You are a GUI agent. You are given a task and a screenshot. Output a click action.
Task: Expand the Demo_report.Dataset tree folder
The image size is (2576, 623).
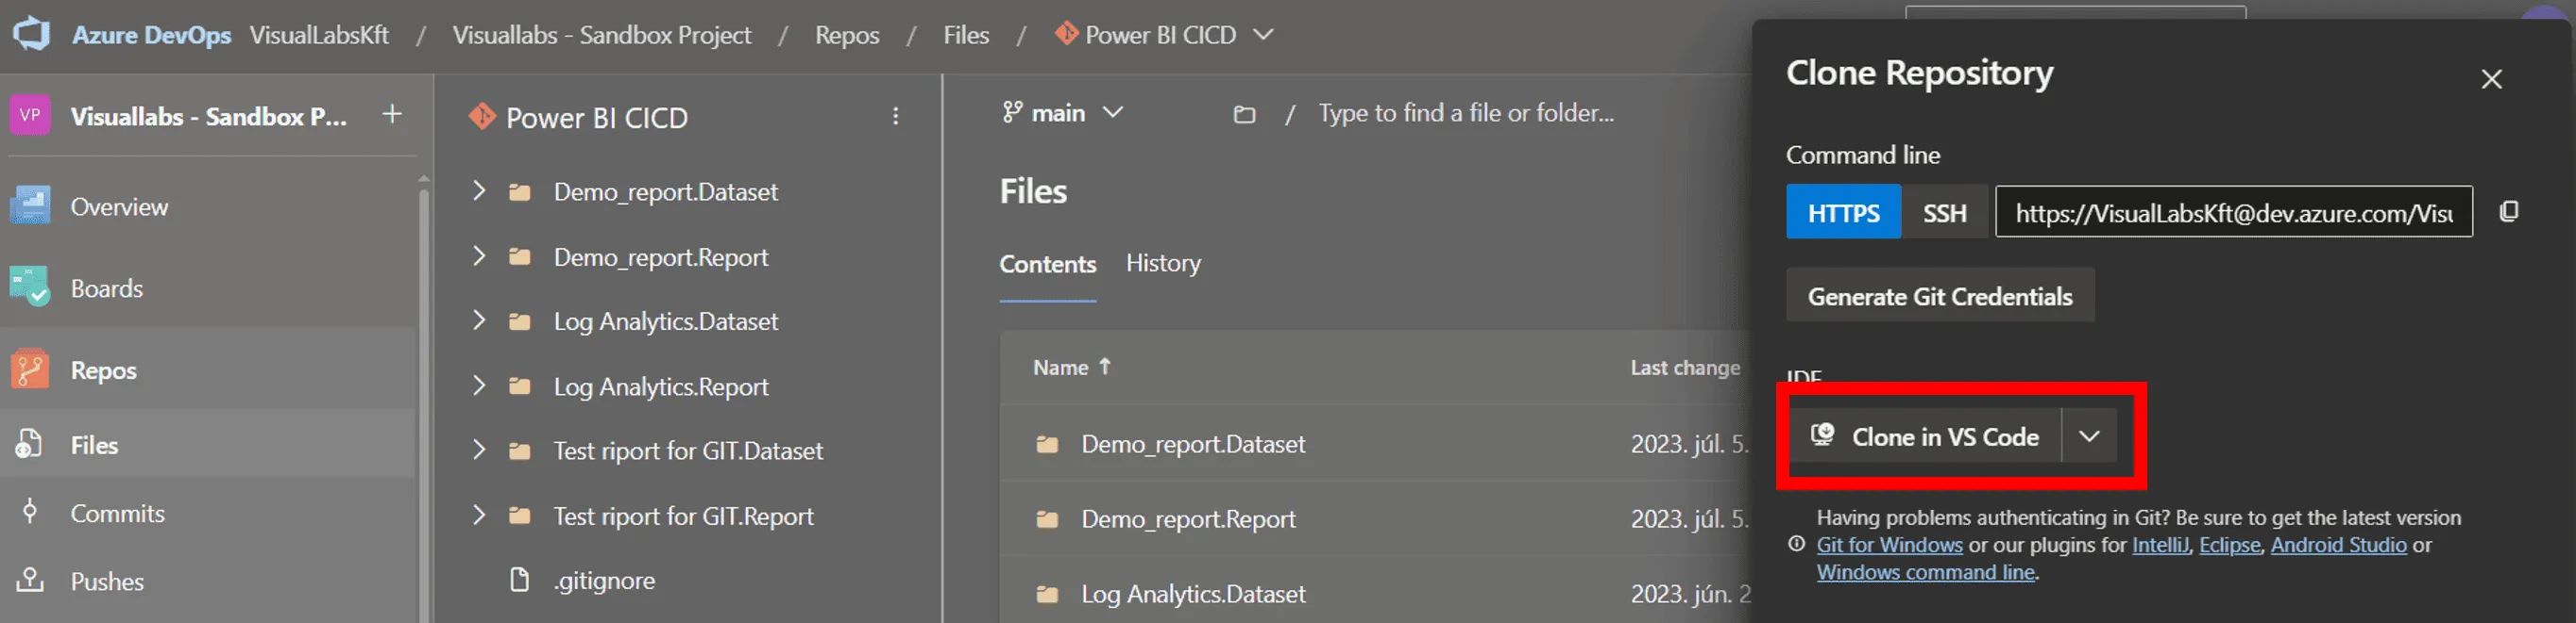[x=479, y=190]
